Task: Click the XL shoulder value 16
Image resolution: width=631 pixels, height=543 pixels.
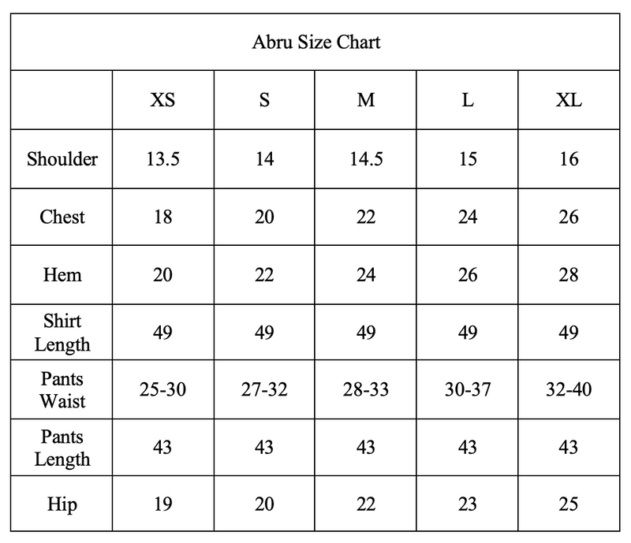Action: [x=569, y=159]
